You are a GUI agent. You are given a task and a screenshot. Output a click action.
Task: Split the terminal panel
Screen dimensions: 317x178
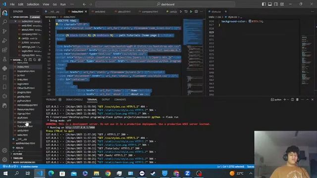point(292,99)
